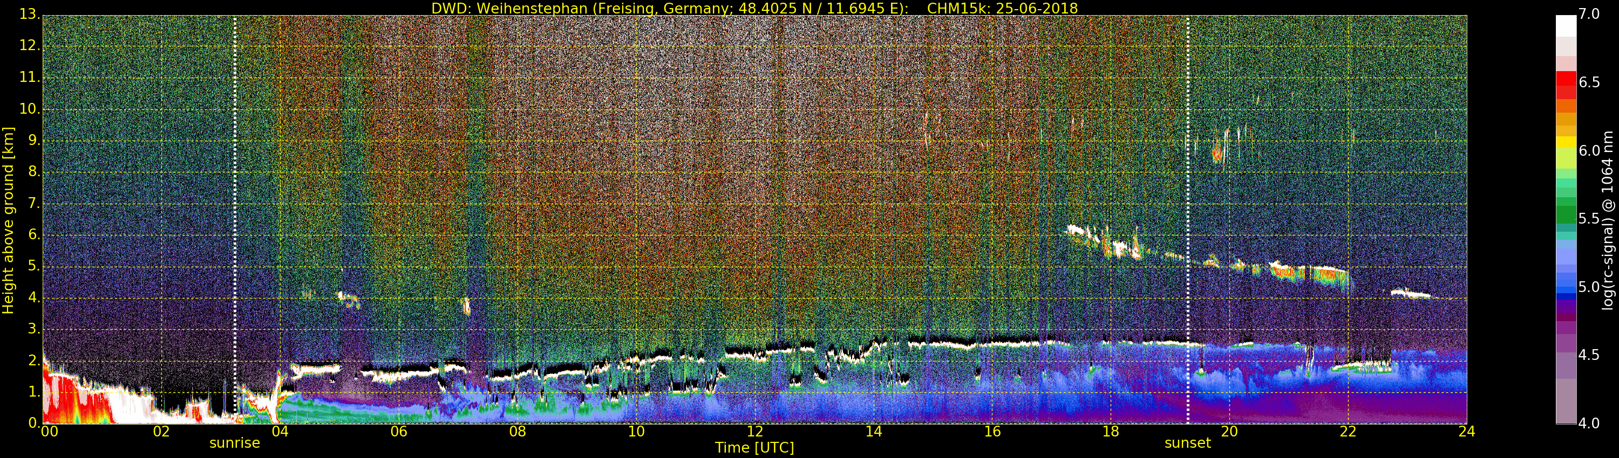Click the '16' time axis tick label
The image size is (1619, 458).
(992, 431)
